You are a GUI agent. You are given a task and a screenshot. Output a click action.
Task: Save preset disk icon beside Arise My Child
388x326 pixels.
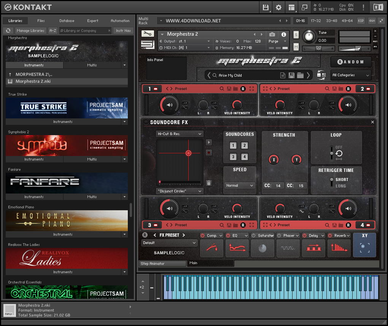click(291, 75)
